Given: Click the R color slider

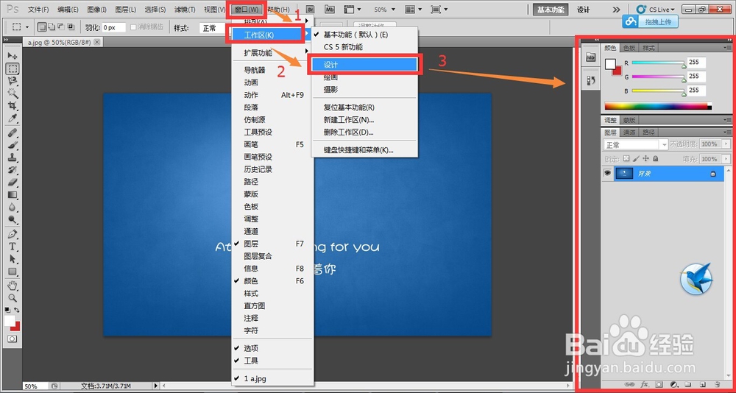Looking at the screenshot, I should [658, 63].
